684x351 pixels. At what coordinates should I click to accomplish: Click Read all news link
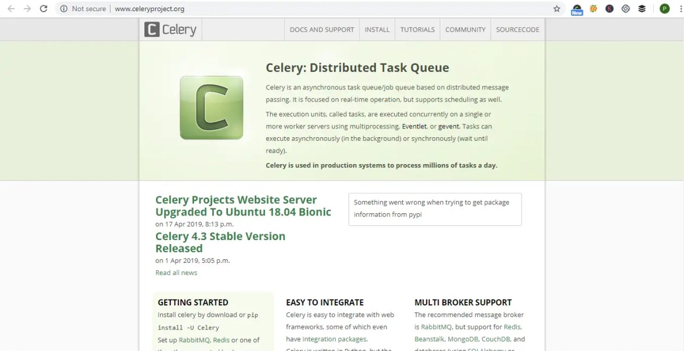click(x=176, y=273)
